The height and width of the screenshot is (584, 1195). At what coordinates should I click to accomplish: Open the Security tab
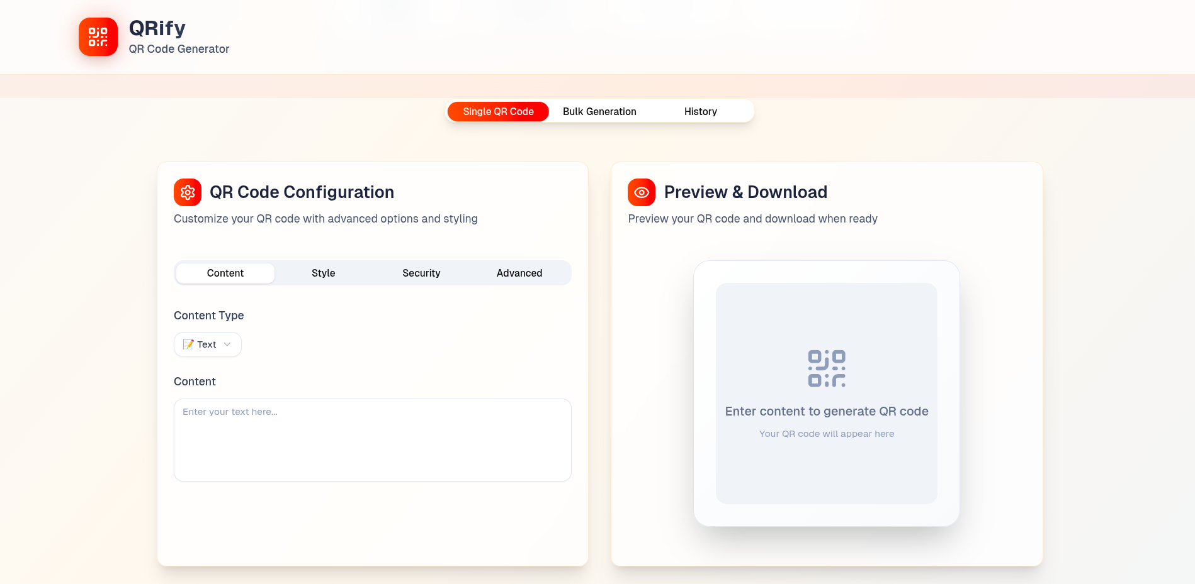pyautogui.click(x=421, y=273)
